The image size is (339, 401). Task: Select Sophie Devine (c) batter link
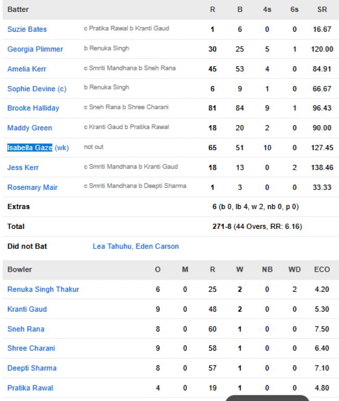point(37,89)
